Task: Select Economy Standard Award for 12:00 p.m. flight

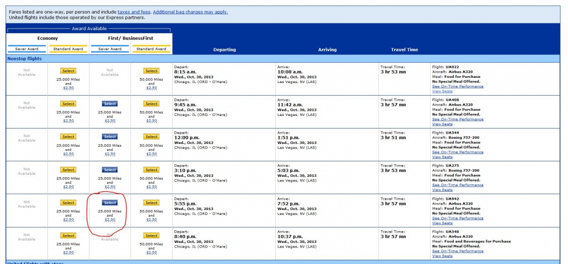Action: click(68, 137)
